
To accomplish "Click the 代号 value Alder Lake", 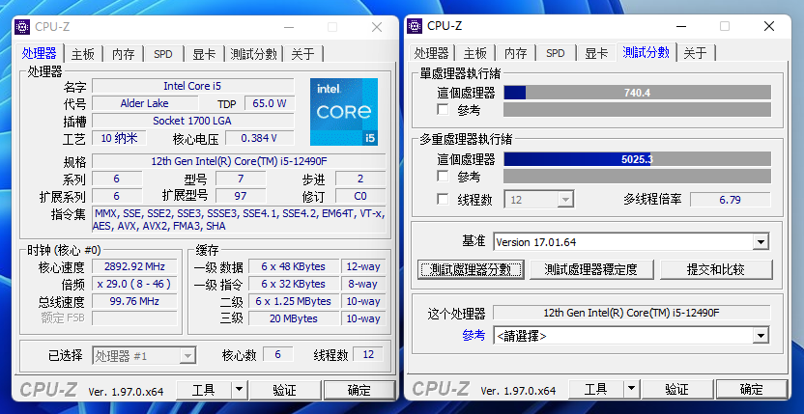I will point(145,103).
